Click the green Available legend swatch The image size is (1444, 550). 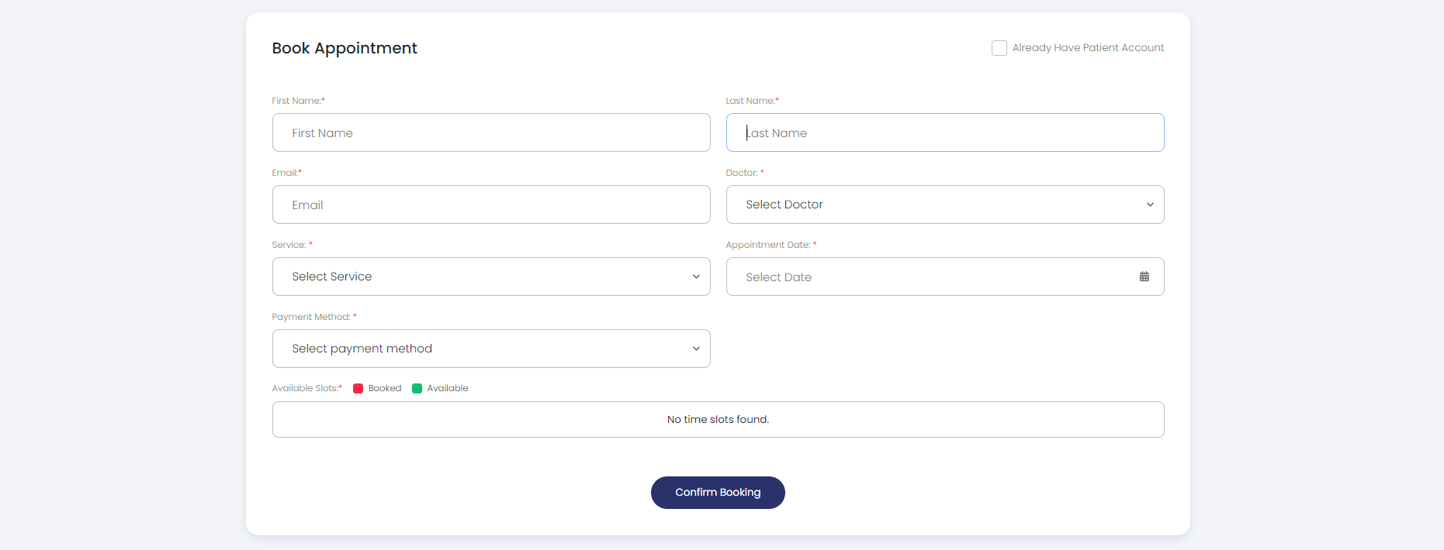coord(417,389)
